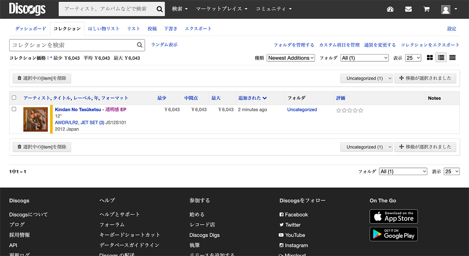Sort by 中間点 column header
Screen dimensions: 469x256
click(x=191, y=98)
